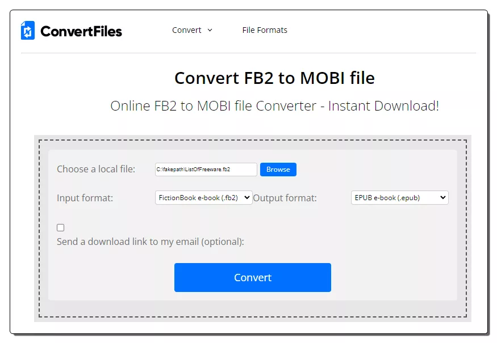The height and width of the screenshot is (343, 497).
Task: Click the blue ConvertFiles logo icon
Action: 28,31
